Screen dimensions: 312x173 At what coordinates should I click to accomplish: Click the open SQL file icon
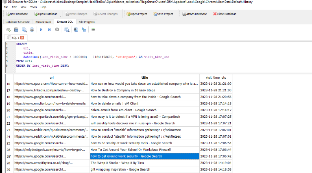pyautogui.click(x=16, y=30)
